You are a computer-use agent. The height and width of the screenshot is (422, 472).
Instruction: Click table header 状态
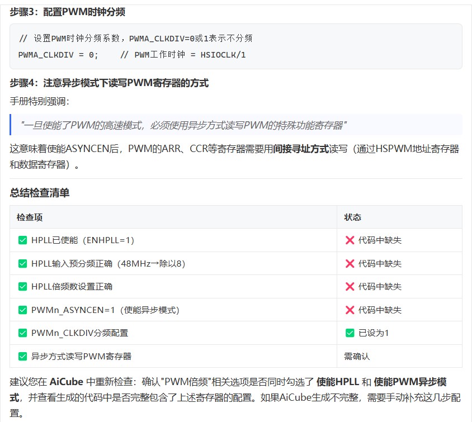(352, 217)
